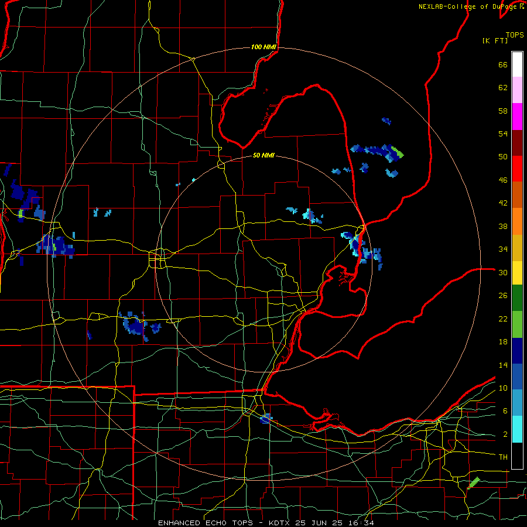
Task: Select the "30" legend value
Action: (503, 272)
